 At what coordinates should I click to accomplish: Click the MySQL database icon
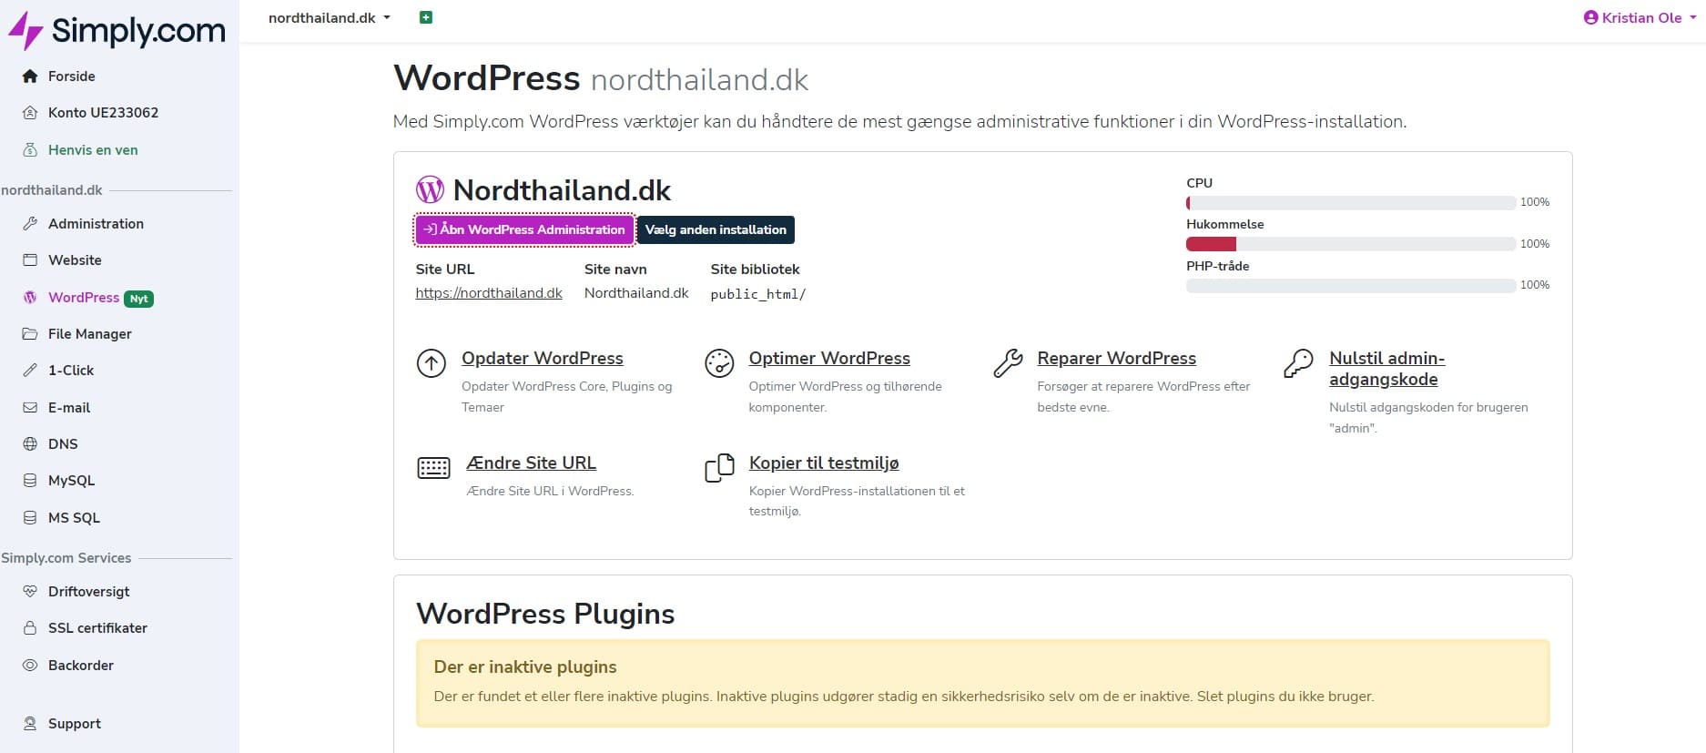coord(30,481)
